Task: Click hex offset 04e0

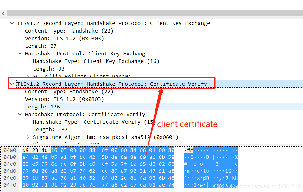Action: [x=10, y=178]
